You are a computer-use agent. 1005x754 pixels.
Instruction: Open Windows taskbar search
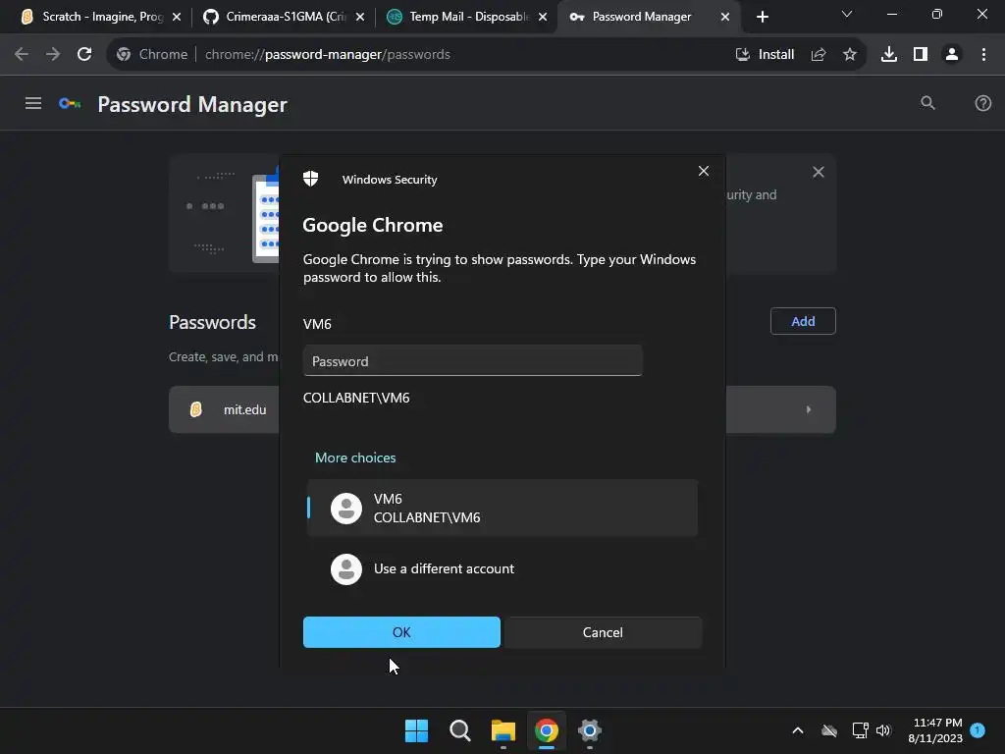(x=459, y=730)
